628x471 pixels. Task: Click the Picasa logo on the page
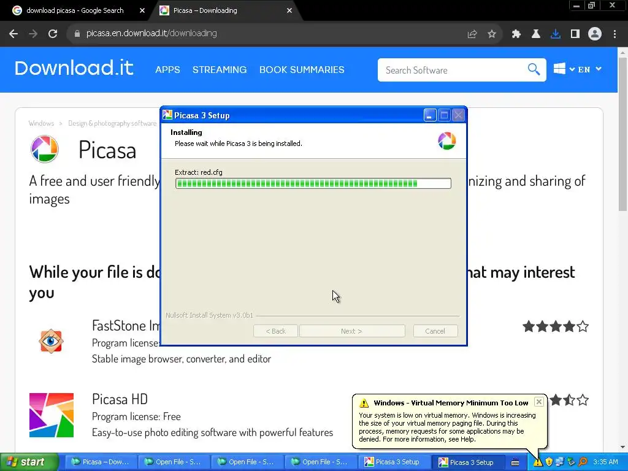pos(44,149)
